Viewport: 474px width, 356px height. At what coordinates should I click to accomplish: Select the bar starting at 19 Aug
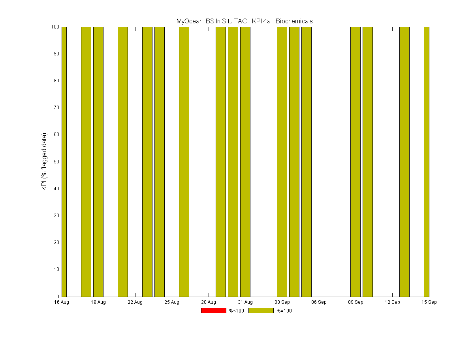pyautogui.click(x=98, y=162)
